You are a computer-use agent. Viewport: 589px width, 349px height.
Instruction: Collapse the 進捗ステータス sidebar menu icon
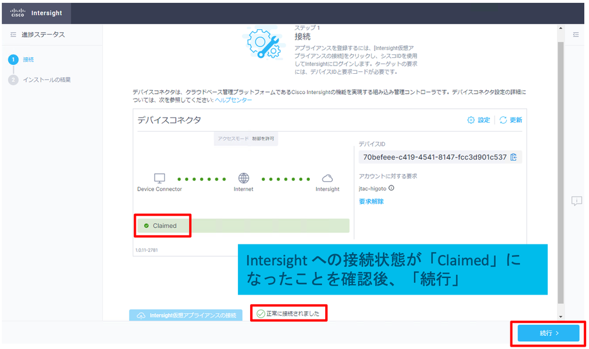pyautogui.click(x=13, y=35)
